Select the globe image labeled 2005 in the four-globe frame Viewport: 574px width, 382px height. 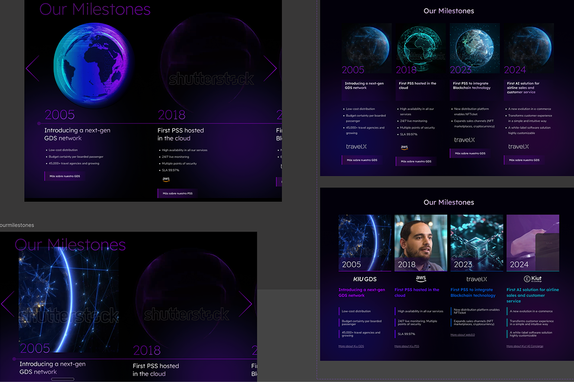click(x=367, y=48)
